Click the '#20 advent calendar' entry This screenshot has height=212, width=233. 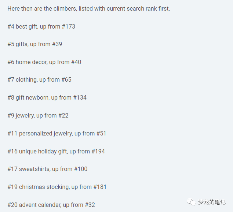pos(51,205)
